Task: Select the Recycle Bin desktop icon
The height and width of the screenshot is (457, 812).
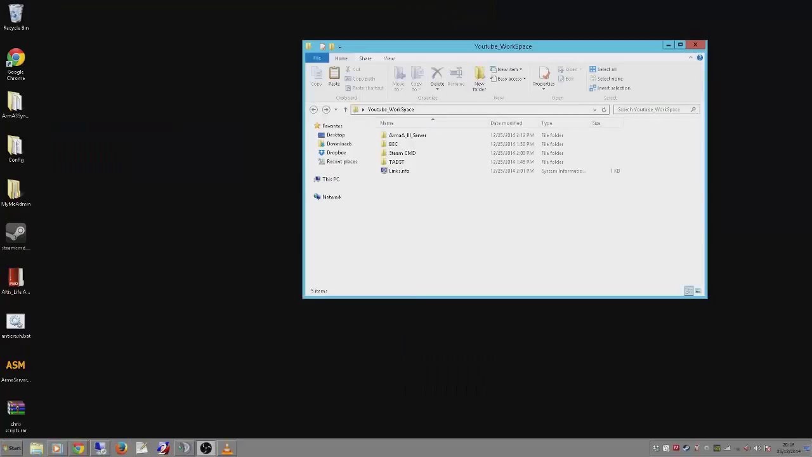Action: pyautogui.click(x=16, y=17)
